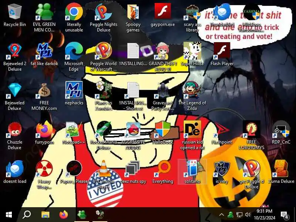
Task: Open the volume speaker control
Action: click(x=248, y=215)
